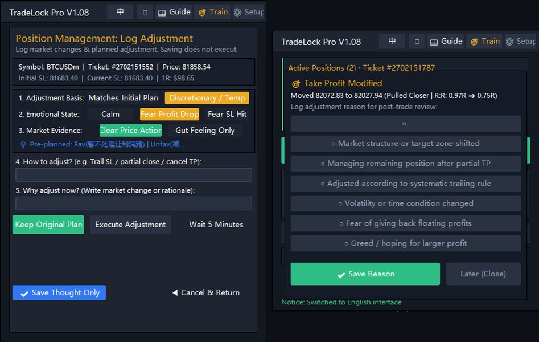The image size is (539, 342).
Task: Select Market structure or target zone shifted
Action: 406,144
